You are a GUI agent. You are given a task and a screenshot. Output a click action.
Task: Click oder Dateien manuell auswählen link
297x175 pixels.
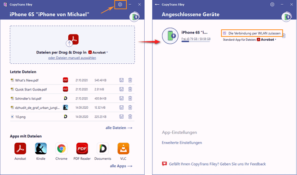point(72,58)
